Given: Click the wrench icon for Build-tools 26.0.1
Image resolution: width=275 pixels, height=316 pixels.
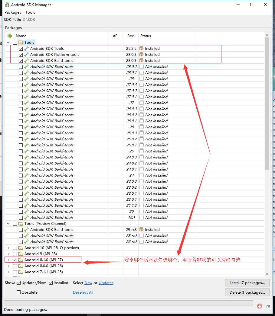Looking at the screenshot, I should click(x=26, y=121).
